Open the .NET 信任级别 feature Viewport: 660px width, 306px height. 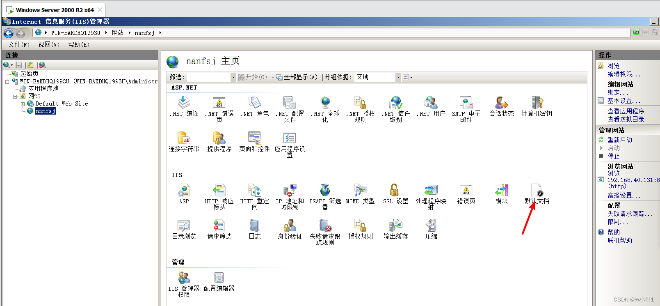point(395,109)
